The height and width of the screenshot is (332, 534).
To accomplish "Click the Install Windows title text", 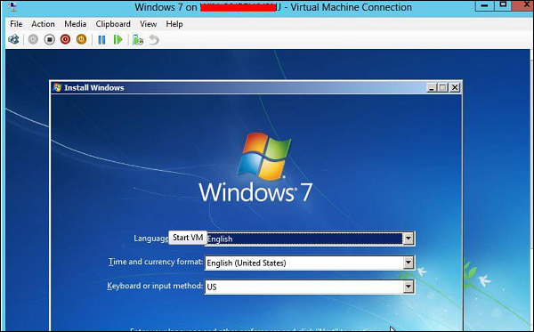I will click(x=94, y=88).
